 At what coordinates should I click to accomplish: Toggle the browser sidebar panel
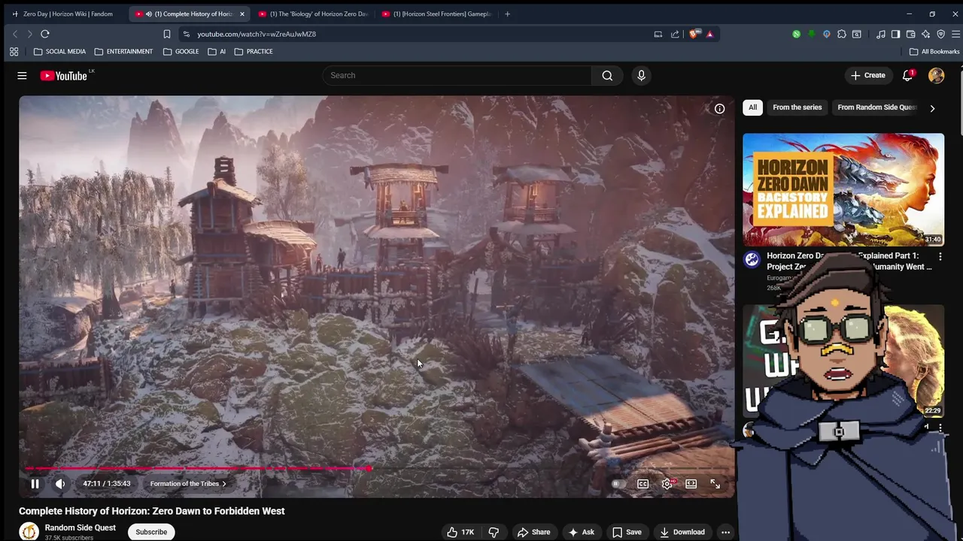click(895, 34)
